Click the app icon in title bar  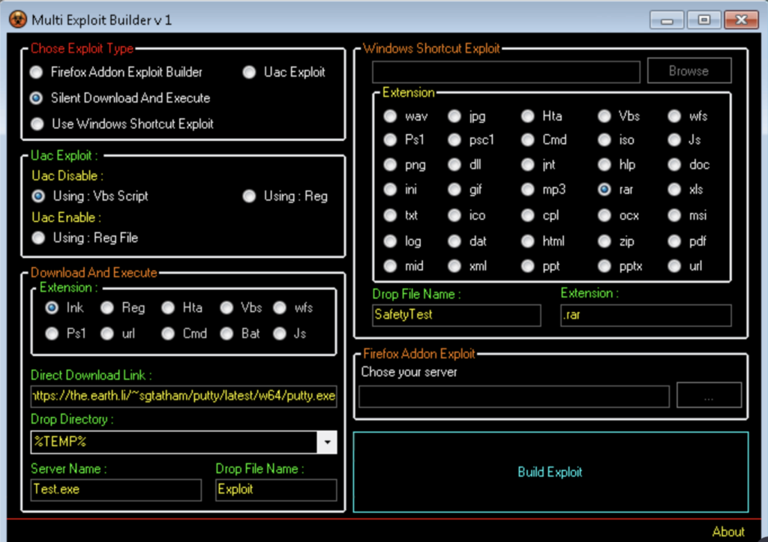pyautogui.click(x=18, y=19)
